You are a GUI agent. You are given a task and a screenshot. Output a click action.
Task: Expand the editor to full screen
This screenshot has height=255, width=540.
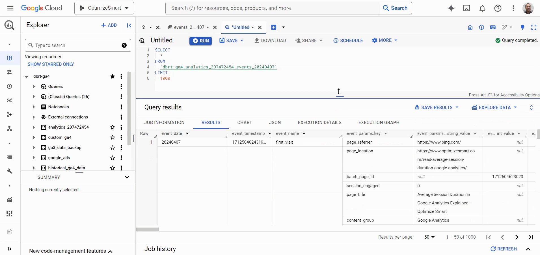tap(534, 27)
